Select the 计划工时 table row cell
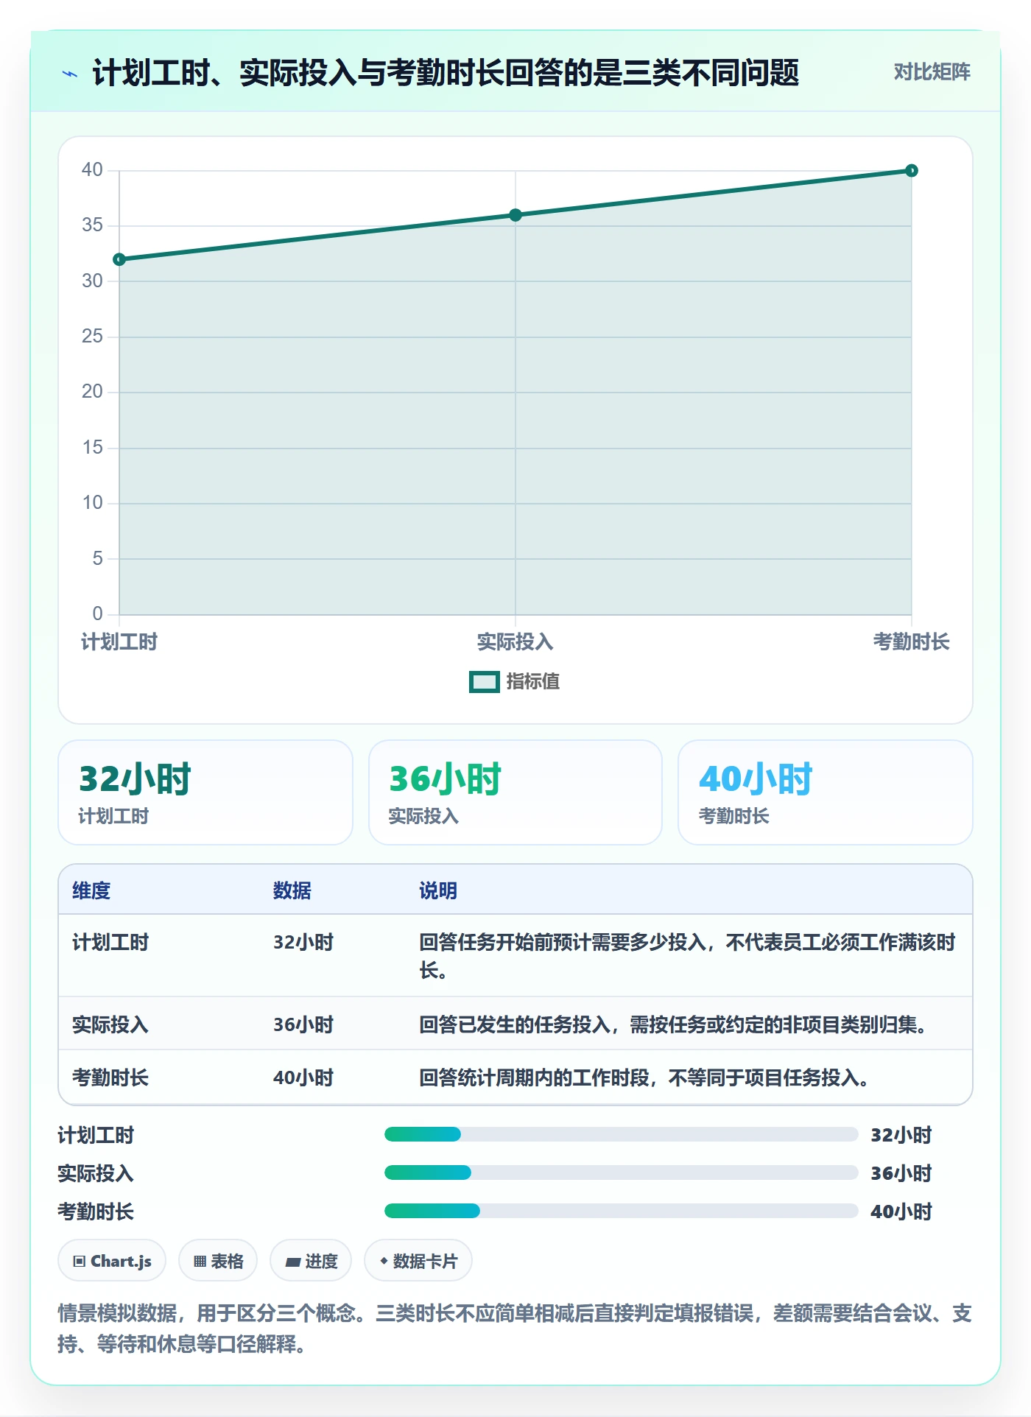 point(110,942)
